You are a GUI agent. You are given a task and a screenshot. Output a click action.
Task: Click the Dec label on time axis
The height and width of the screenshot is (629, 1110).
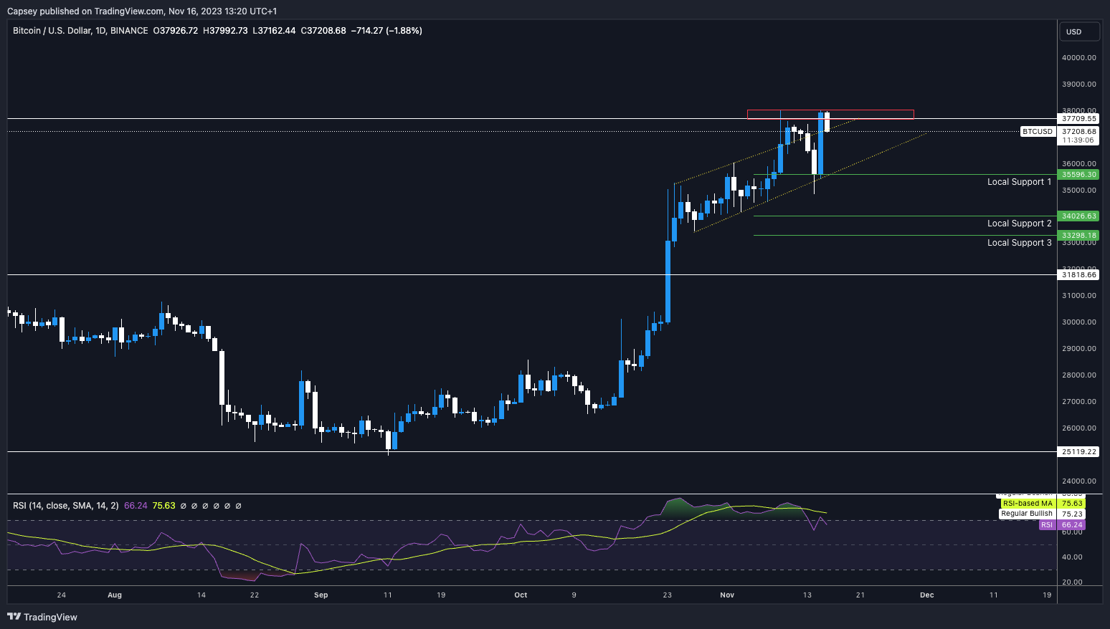[x=927, y=595]
